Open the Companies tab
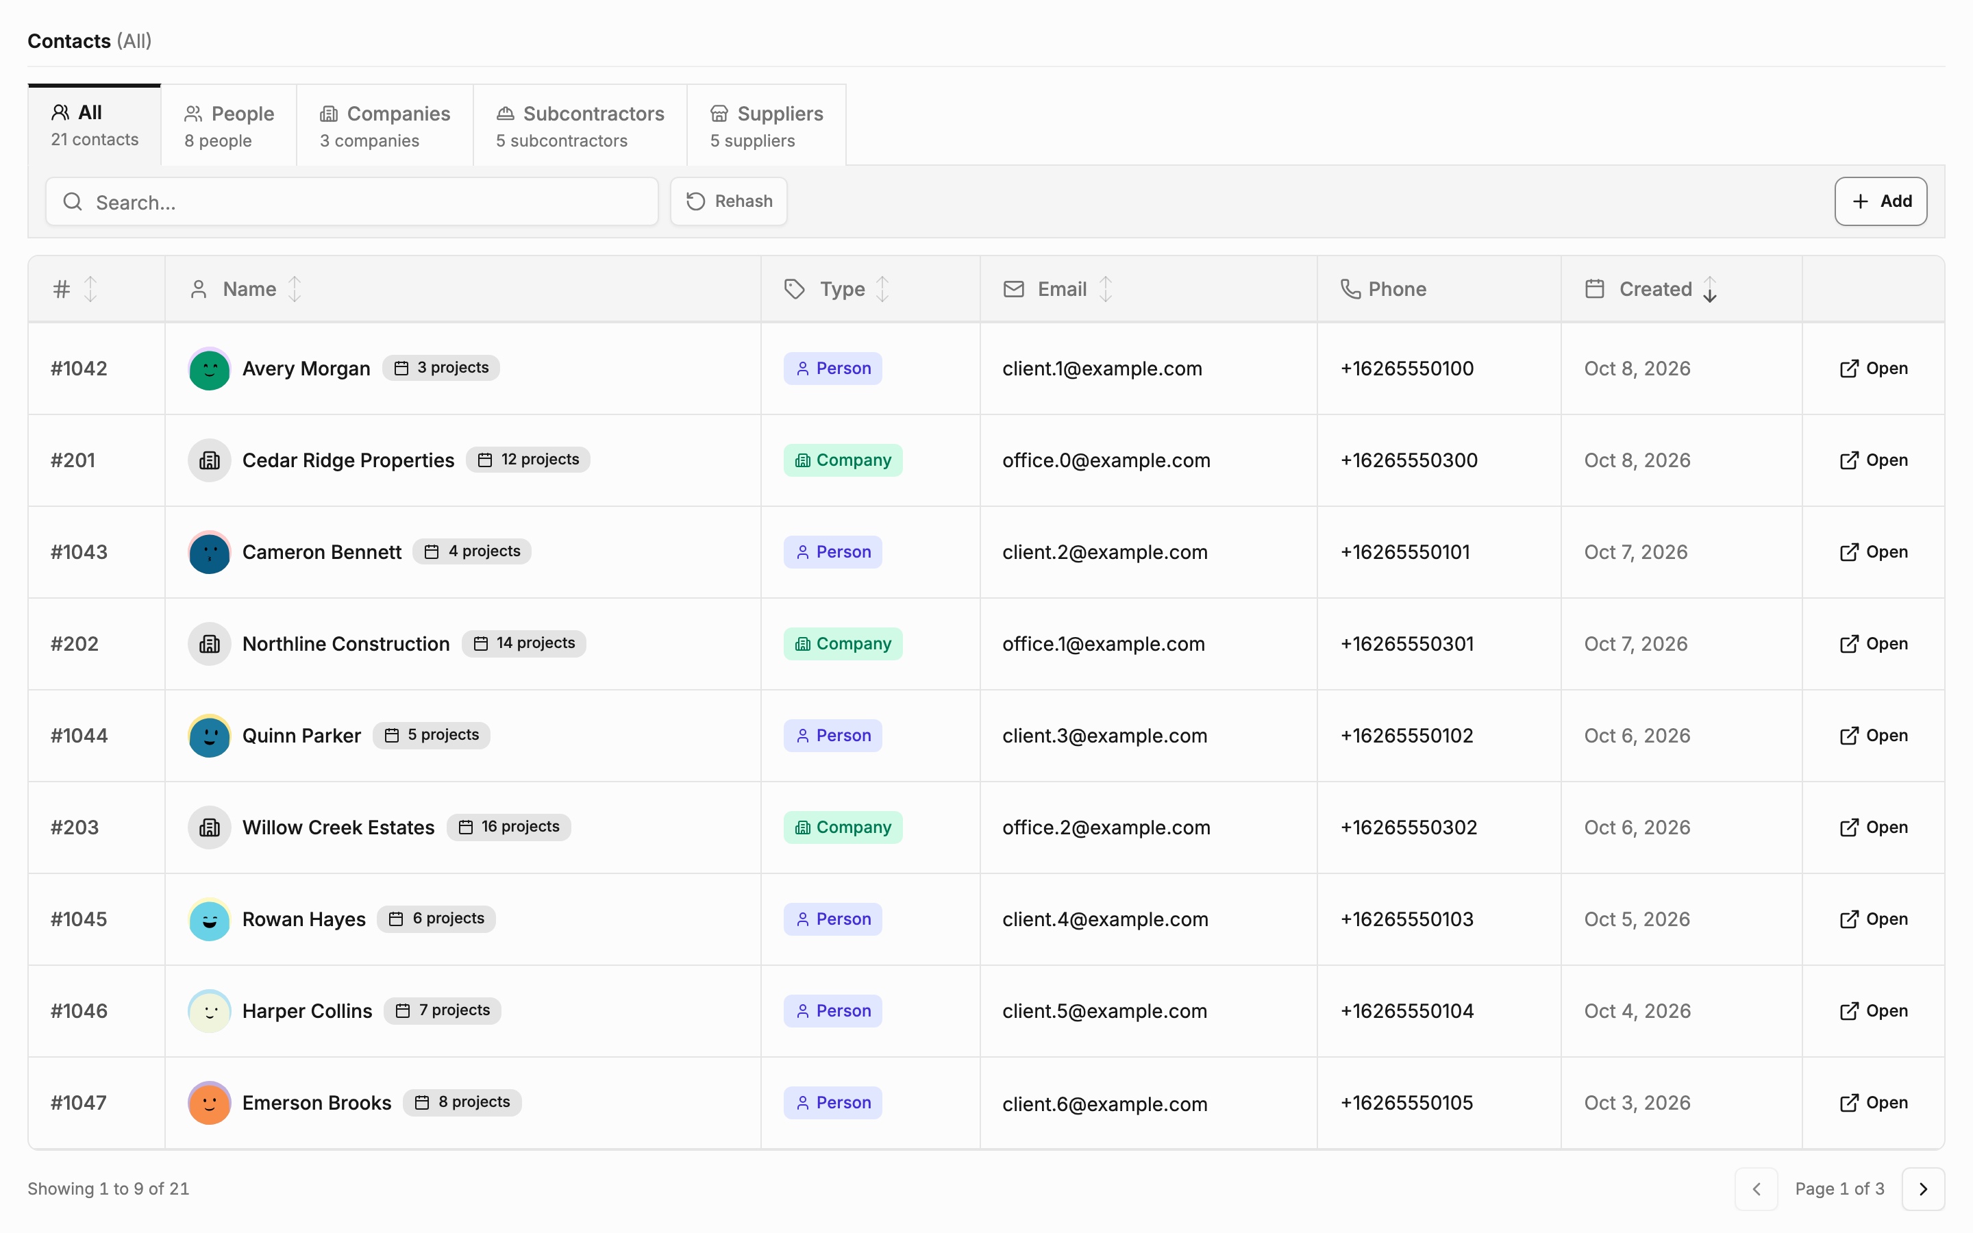 click(x=385, y=125)
